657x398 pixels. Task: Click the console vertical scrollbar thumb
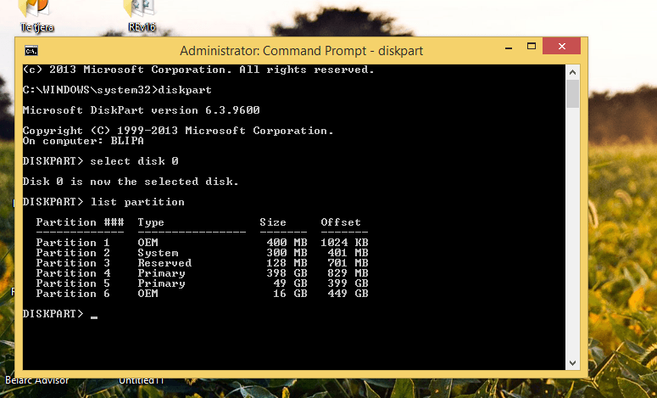(572, 94)
